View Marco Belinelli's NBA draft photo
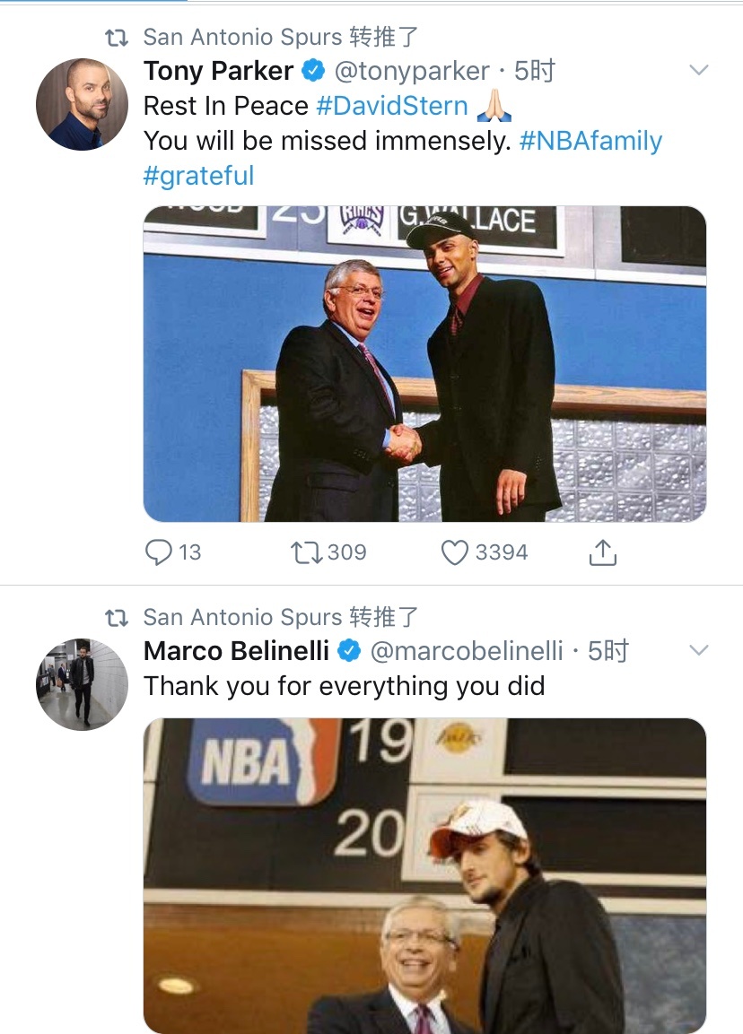This screenshot has width=743, height=1034. pos(424,874)
